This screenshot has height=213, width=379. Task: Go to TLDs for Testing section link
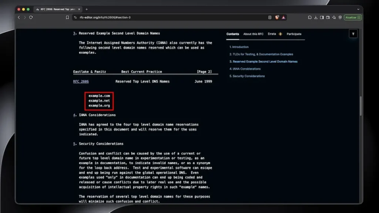[x=261, y=54]
